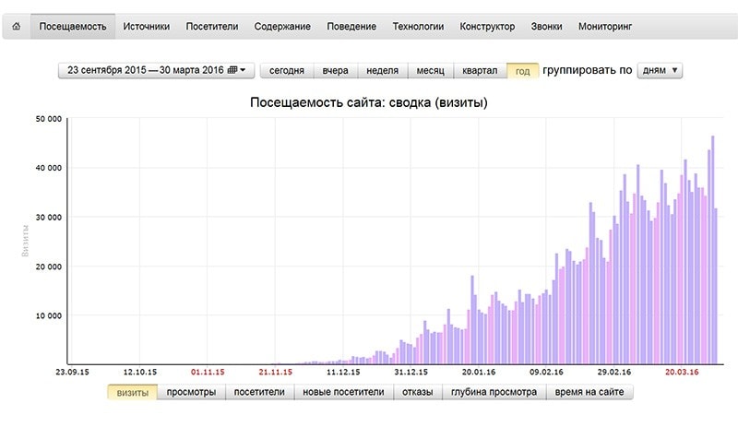Open the home icon in navigation bar

[16, 27]
